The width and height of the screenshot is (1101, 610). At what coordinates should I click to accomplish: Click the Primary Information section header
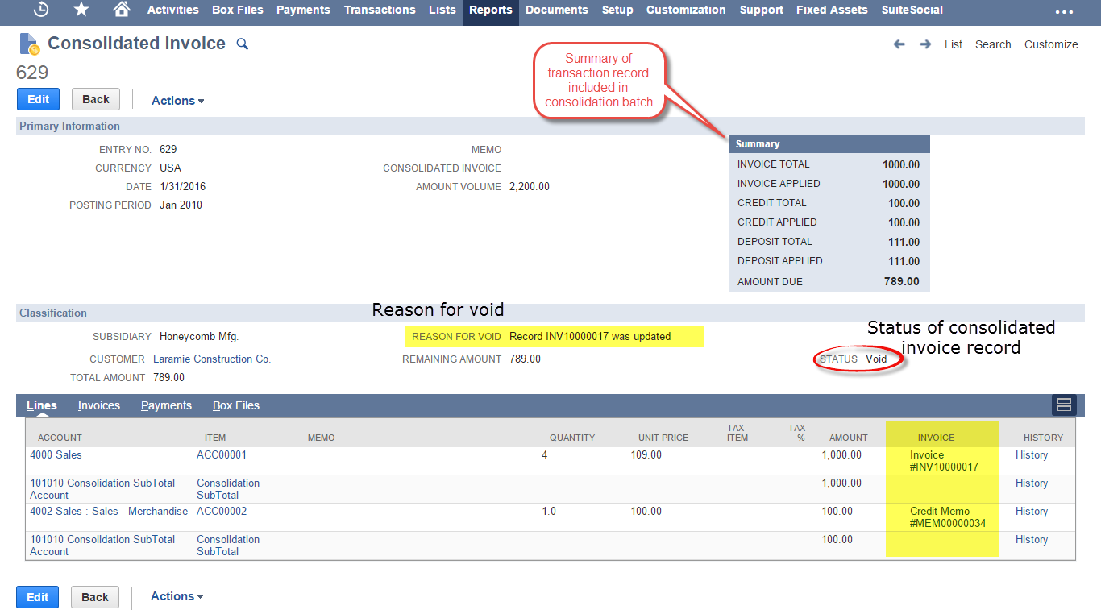[x=550, y=127]
